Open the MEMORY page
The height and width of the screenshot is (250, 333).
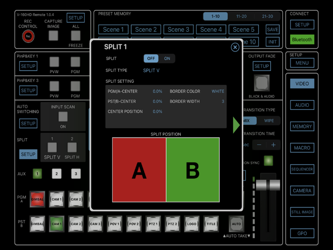pyautogui.click(x=302, y=127)
